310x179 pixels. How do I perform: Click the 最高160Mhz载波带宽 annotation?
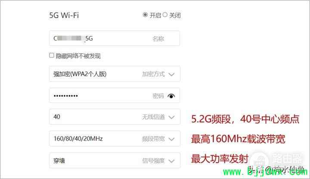(x=238, y=139)
